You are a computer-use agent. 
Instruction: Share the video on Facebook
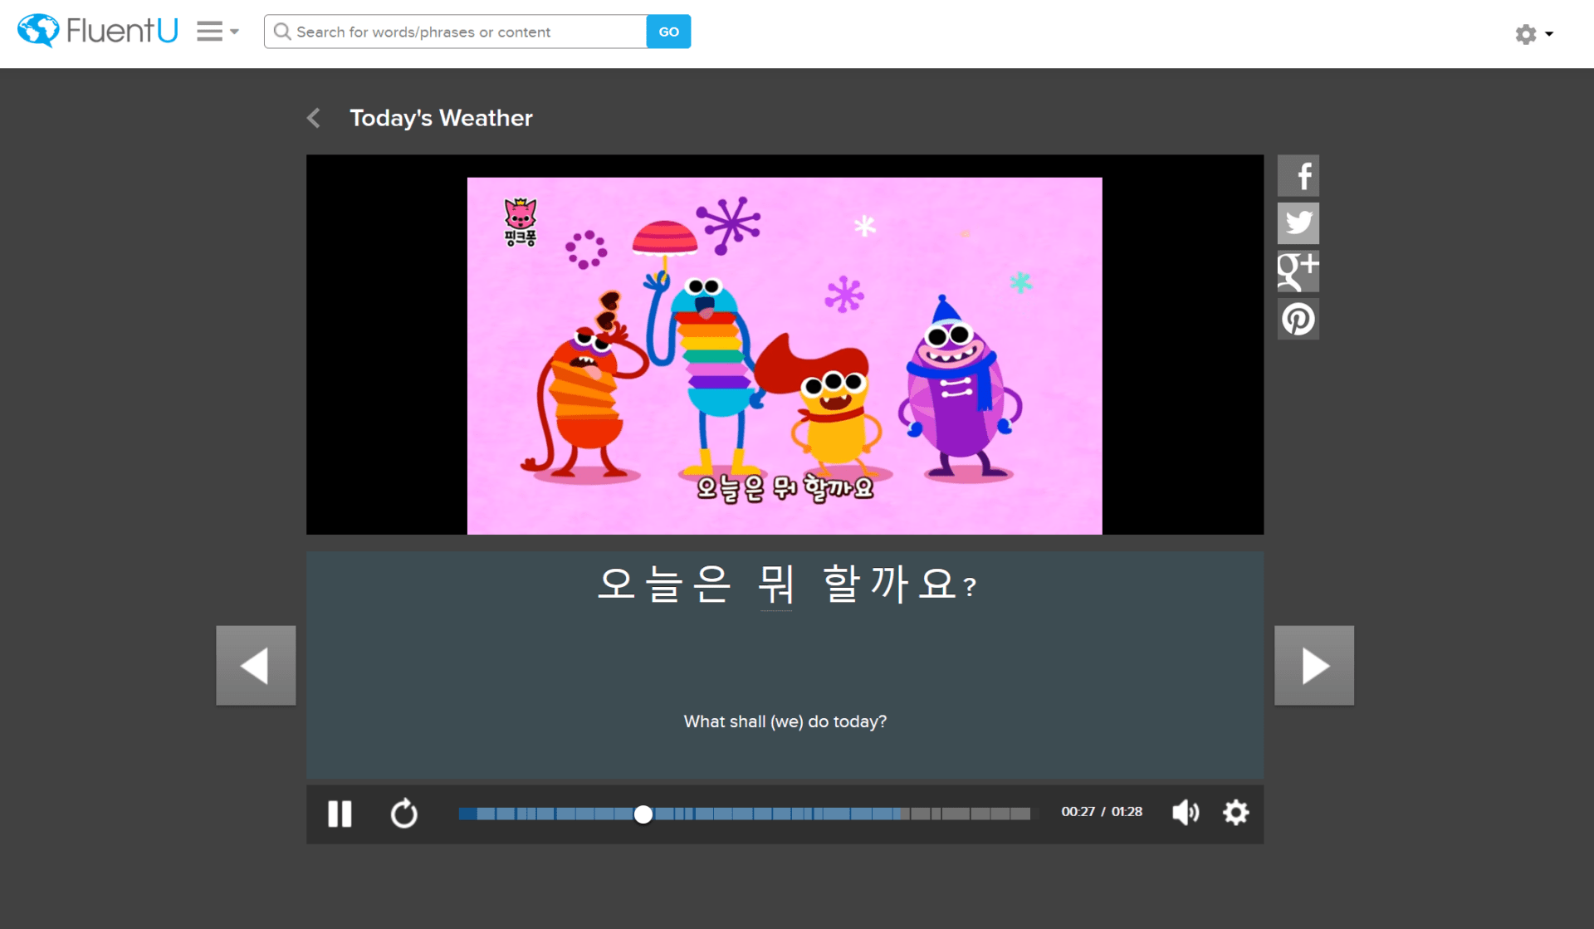click(1298, 175)
